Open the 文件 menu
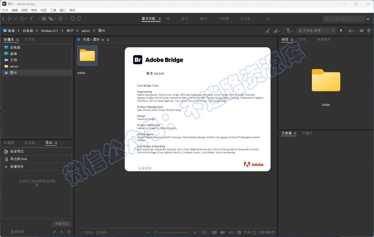The image size is (374, 237). 5,10
